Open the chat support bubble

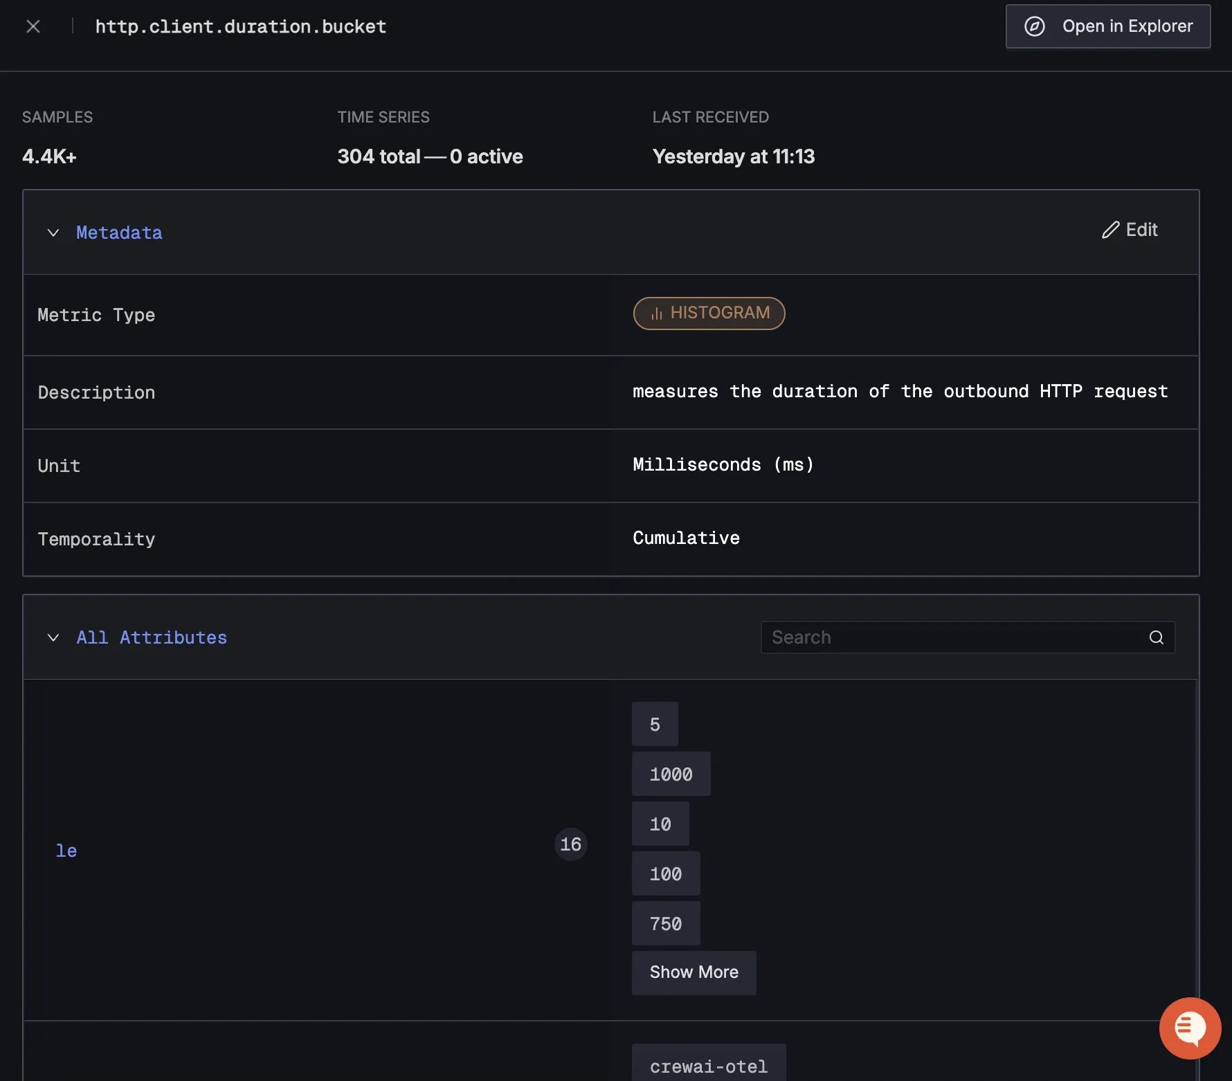click(x=1190, y=1028)
